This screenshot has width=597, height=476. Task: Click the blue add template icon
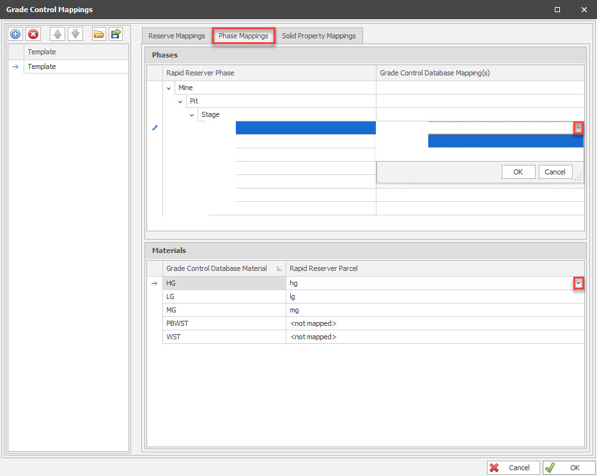16,35
